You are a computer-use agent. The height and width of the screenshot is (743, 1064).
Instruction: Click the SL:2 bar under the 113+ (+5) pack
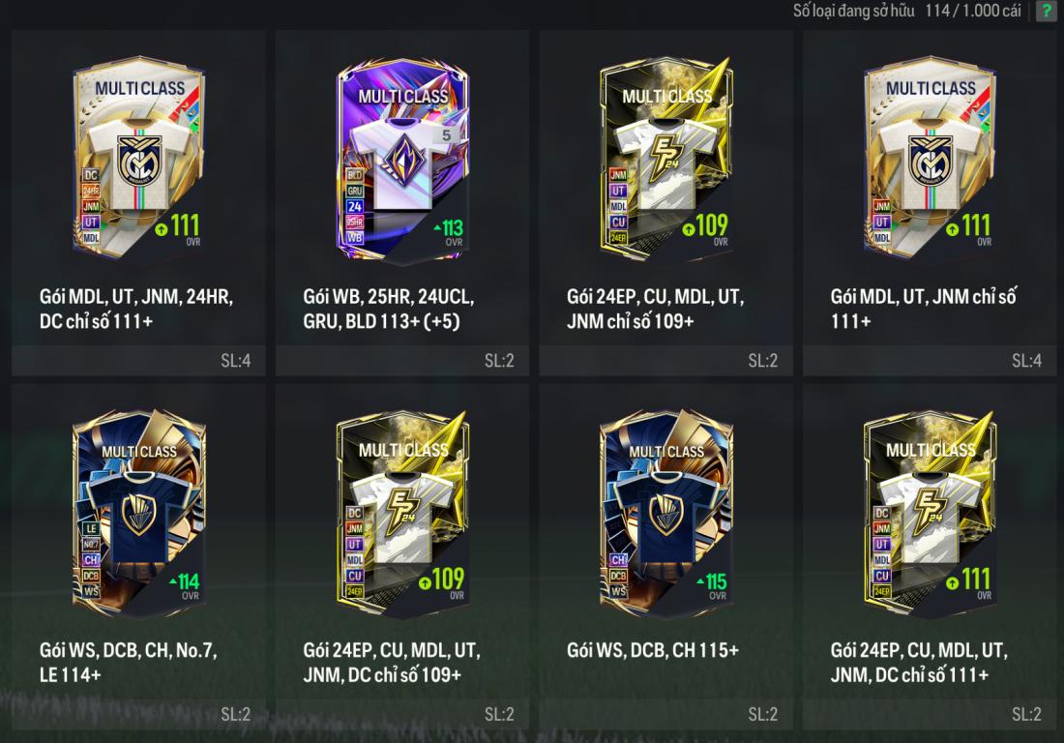[402, 360]
